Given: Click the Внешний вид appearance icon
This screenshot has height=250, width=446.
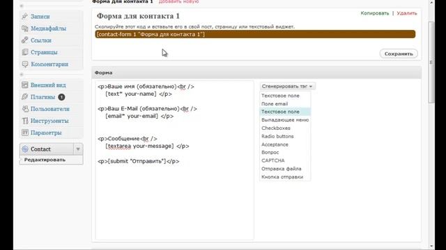Looking at the screenshot, I should [x=25, y=85].
